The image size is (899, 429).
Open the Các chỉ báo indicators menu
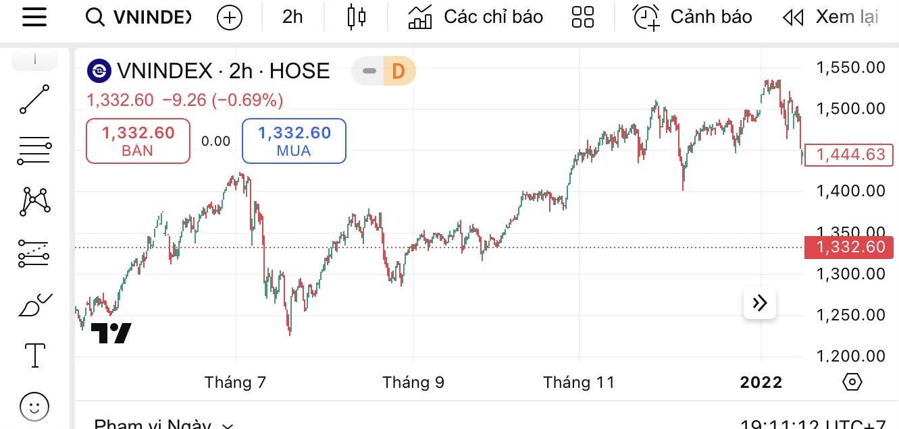(x=476, y=18)
